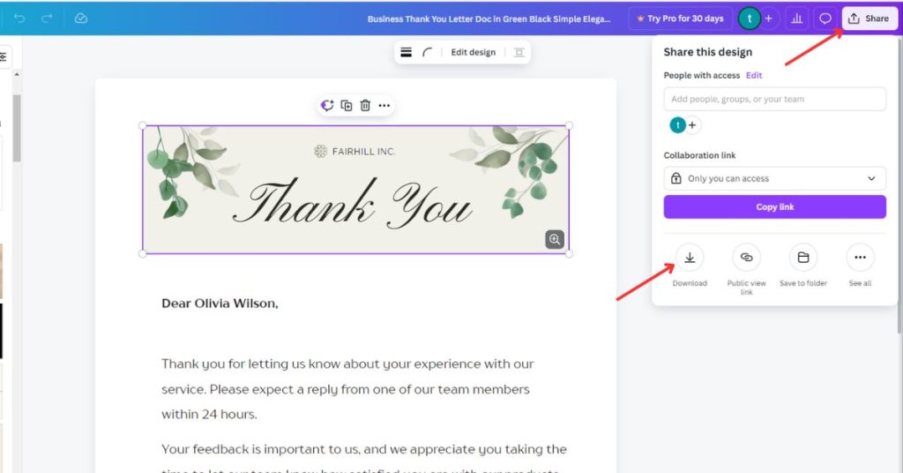Add collaborator plus icon in top bar
The image size is (903, 473).
tap(768, 19)
